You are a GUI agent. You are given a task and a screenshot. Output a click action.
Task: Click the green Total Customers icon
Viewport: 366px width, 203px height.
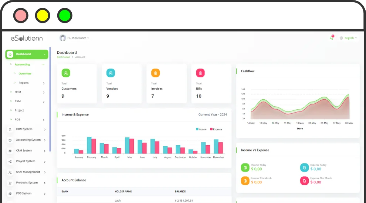click(66, 73)
